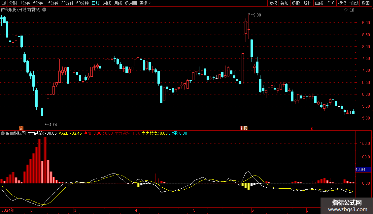Switch to the 周线 weekly tab

107,3
